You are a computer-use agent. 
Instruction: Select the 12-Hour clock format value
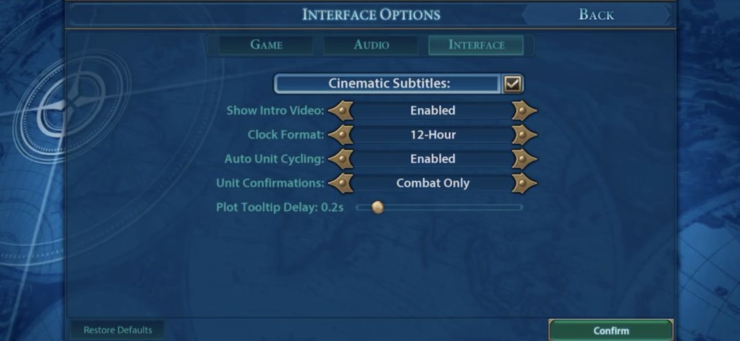432,135
